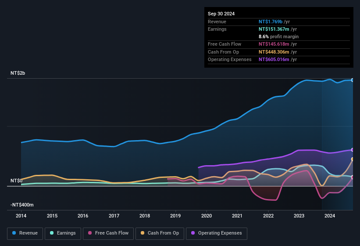
Task: Click the Free Cash Flow label in tooltip
Action: (x=225, y=44)
